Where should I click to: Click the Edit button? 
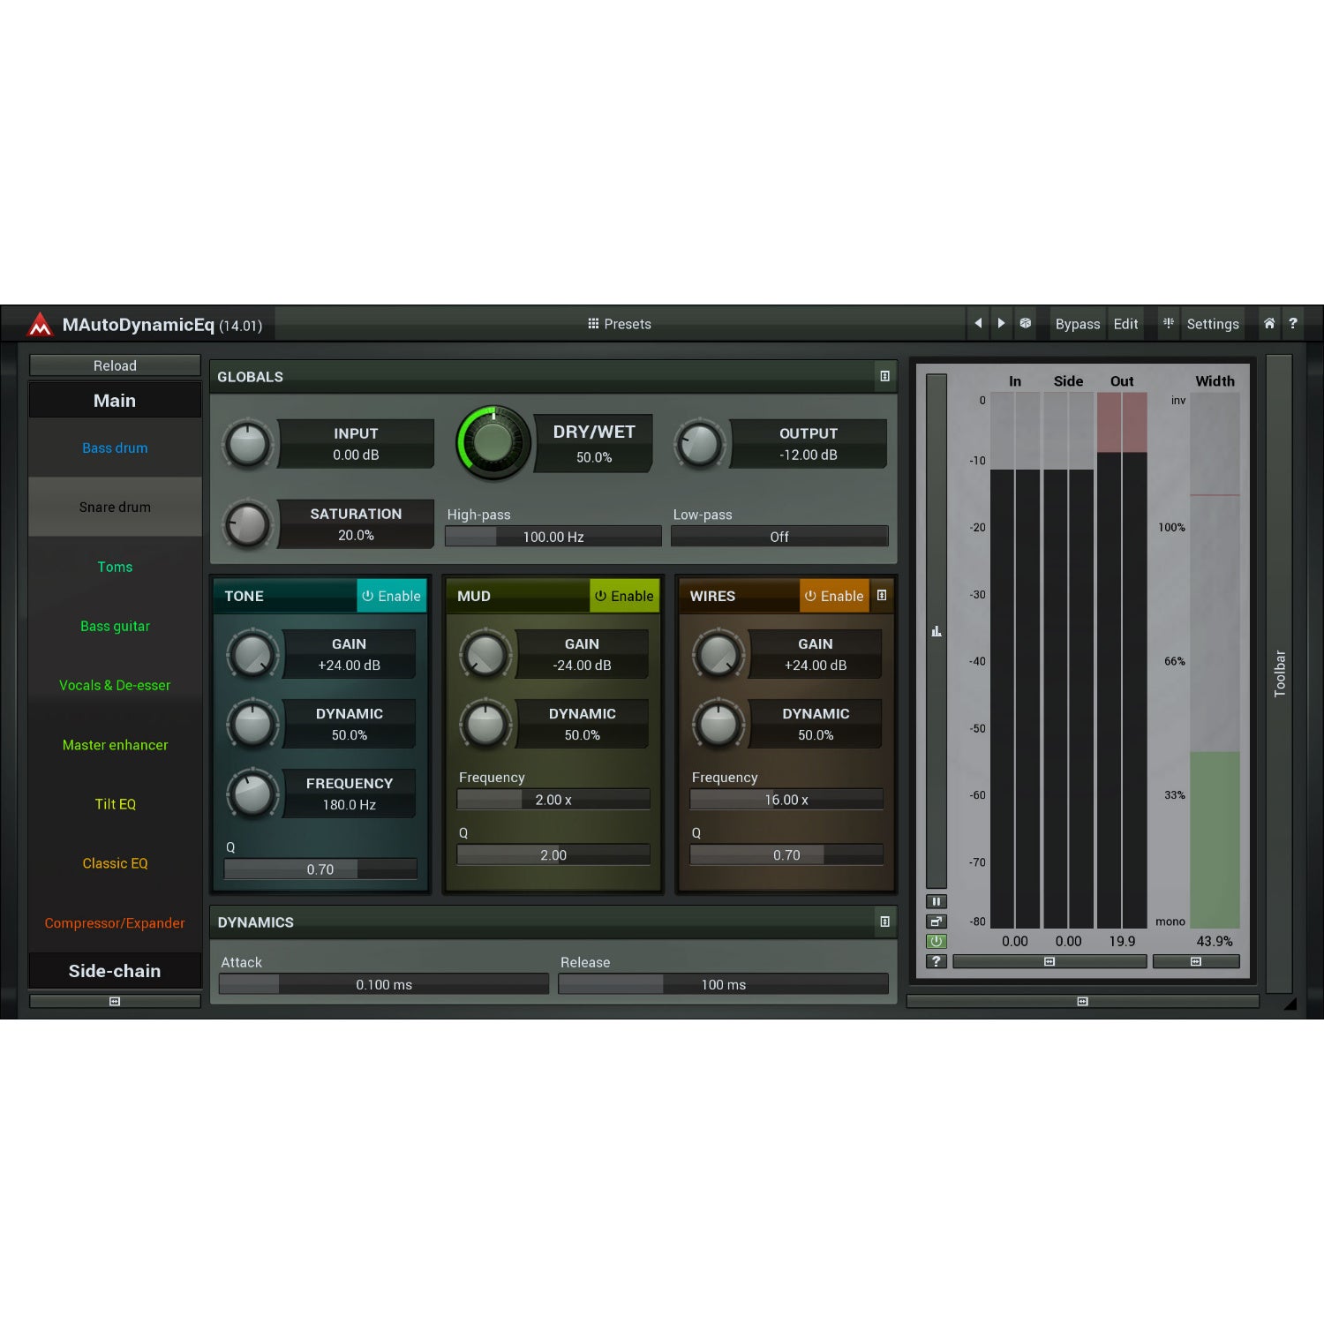(1125, 324)
